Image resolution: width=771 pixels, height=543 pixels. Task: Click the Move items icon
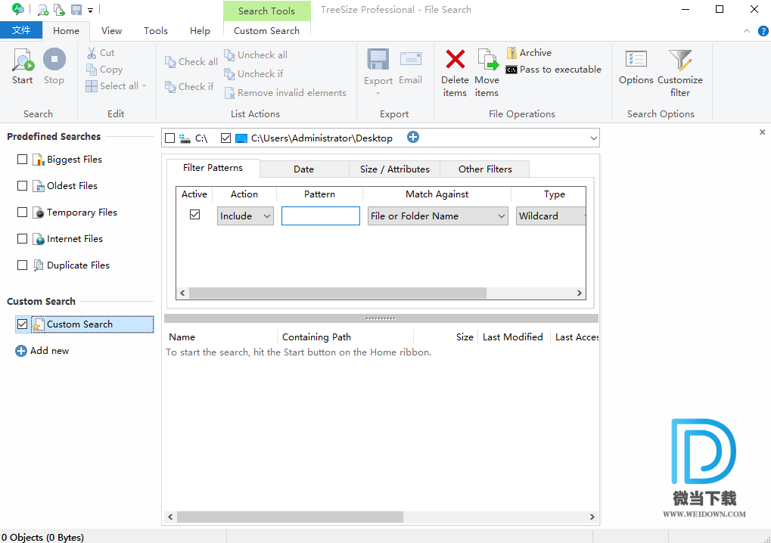pyautogui.click(x=487, y=60)
